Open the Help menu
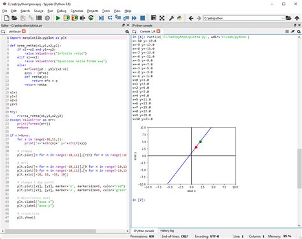Viewport: 302px width, 239px height. (x=128, y=11)
